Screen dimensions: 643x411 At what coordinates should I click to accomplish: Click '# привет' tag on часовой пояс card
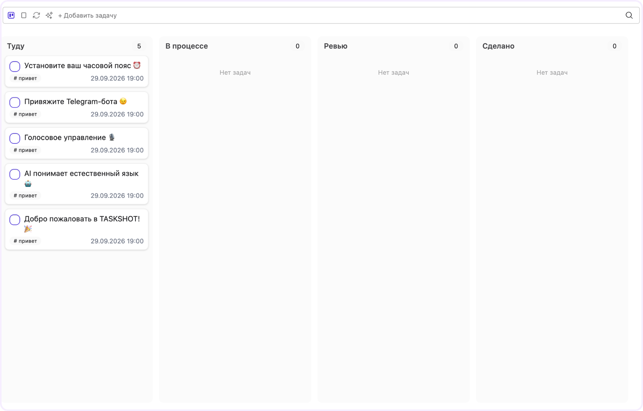[25, 78]
